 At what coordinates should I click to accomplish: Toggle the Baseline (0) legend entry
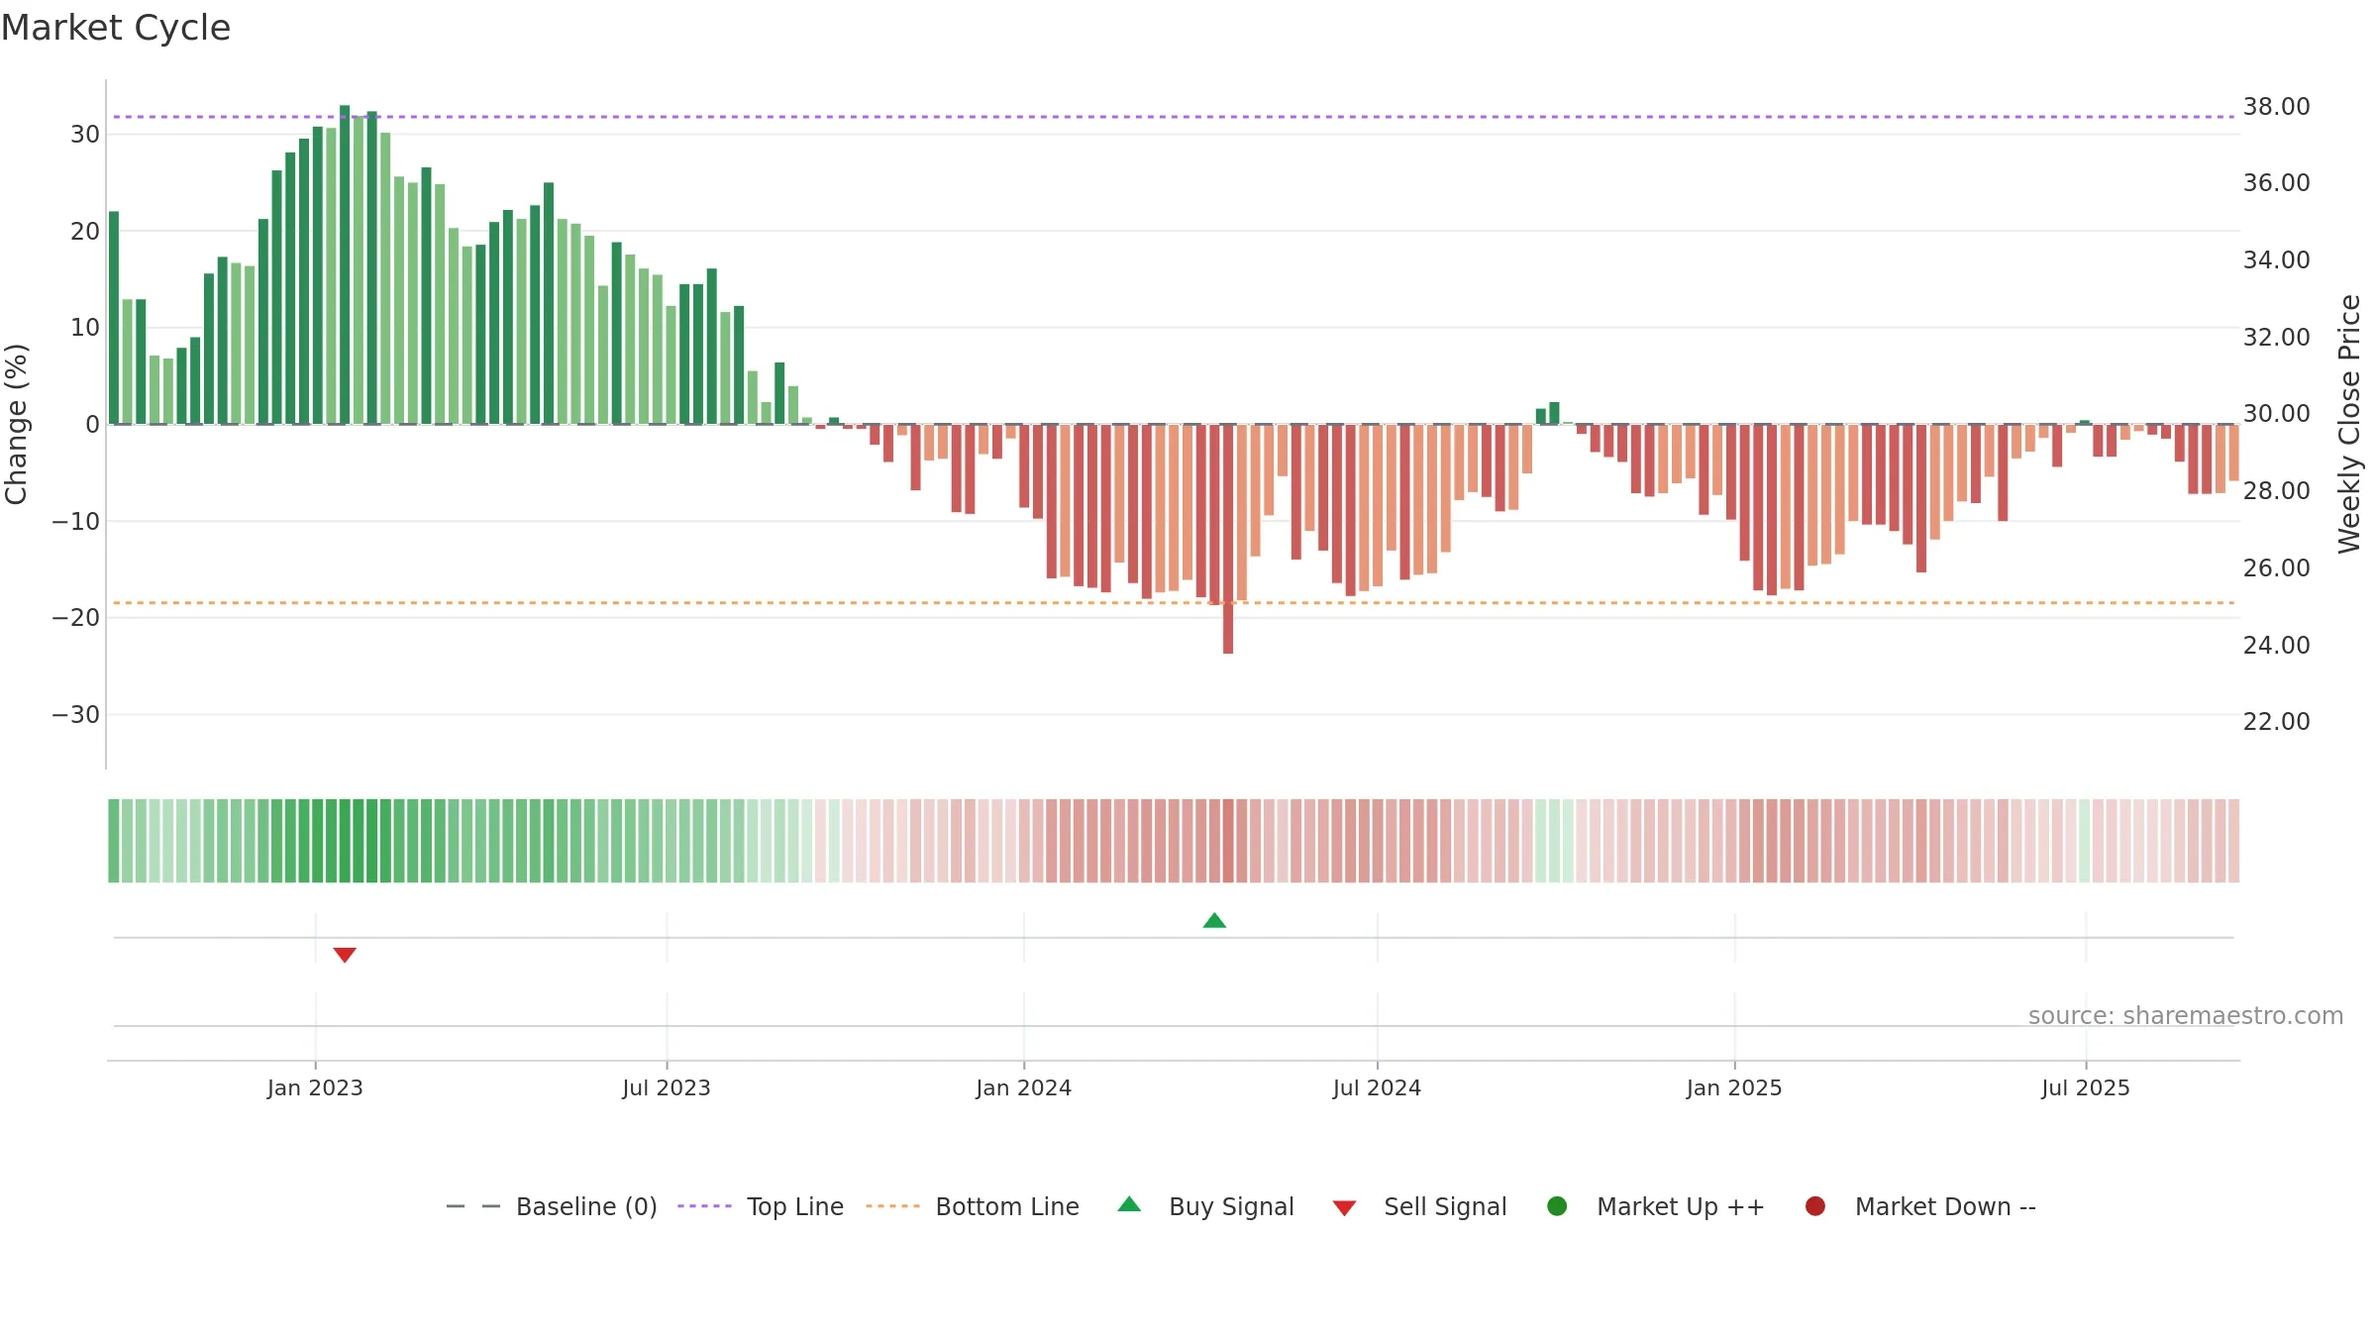552,1206
